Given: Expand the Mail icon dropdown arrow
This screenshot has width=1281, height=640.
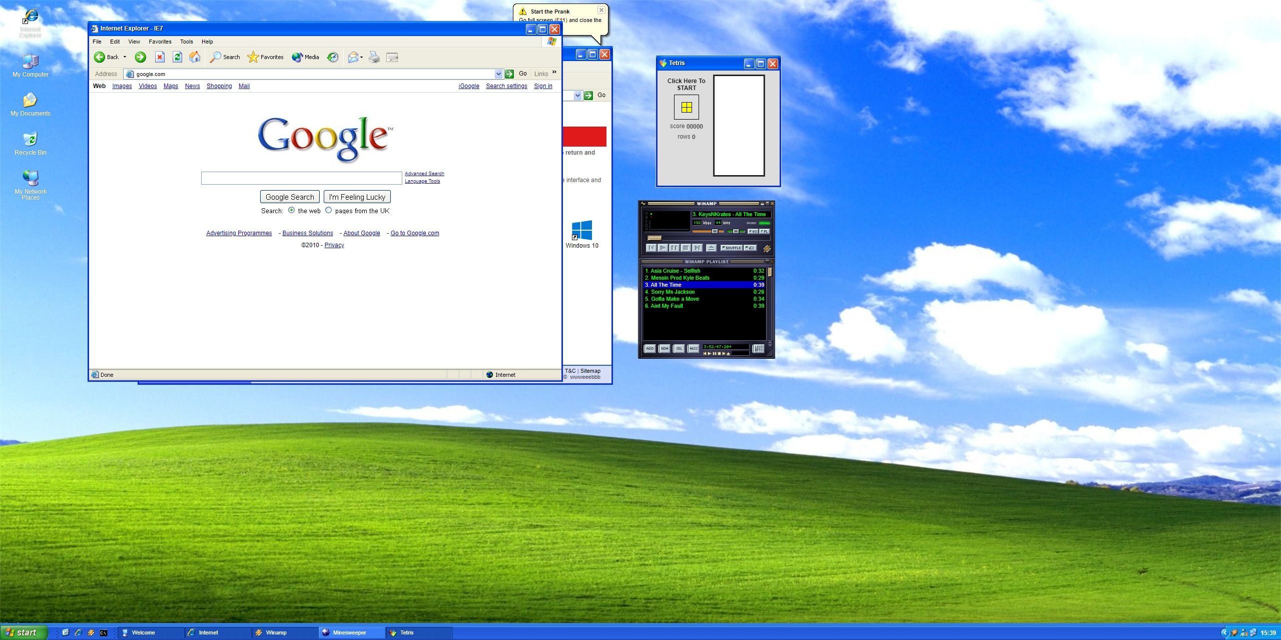Looking at the screenshot, I should [361, 57].
